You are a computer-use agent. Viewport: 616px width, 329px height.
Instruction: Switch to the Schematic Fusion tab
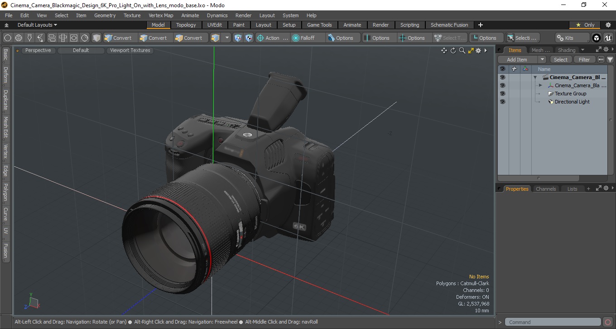point(449,25)
